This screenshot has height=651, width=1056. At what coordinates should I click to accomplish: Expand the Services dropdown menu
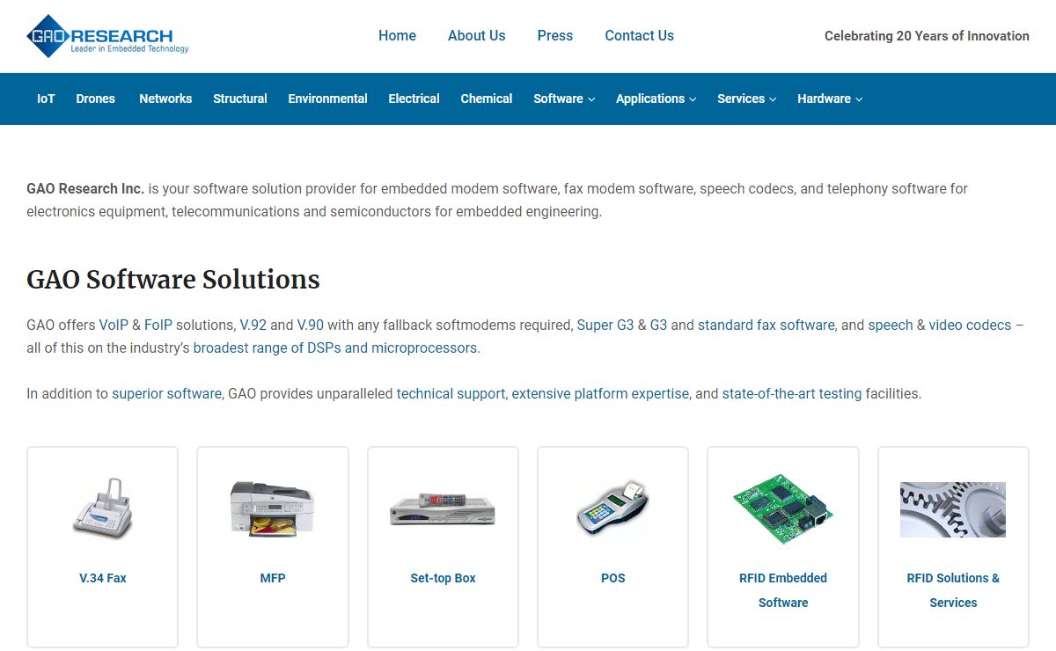coord(746,99)
